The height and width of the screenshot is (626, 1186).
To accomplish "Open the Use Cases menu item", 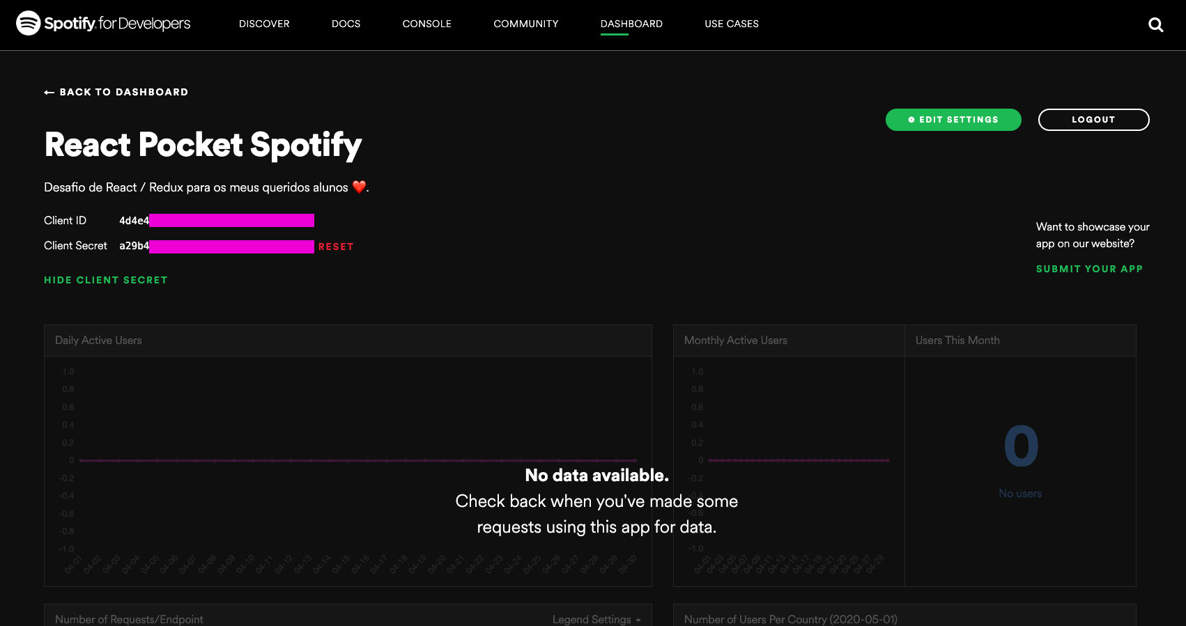I will click(732, 24).
